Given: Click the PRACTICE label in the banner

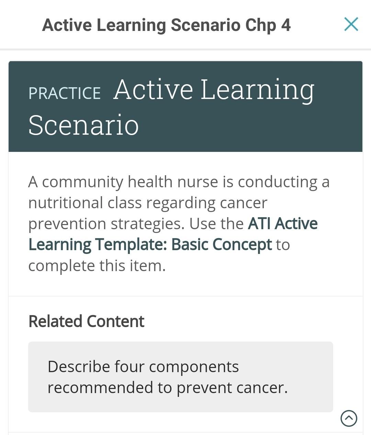Looking at the screenshot, I should [x=65, y=93].
